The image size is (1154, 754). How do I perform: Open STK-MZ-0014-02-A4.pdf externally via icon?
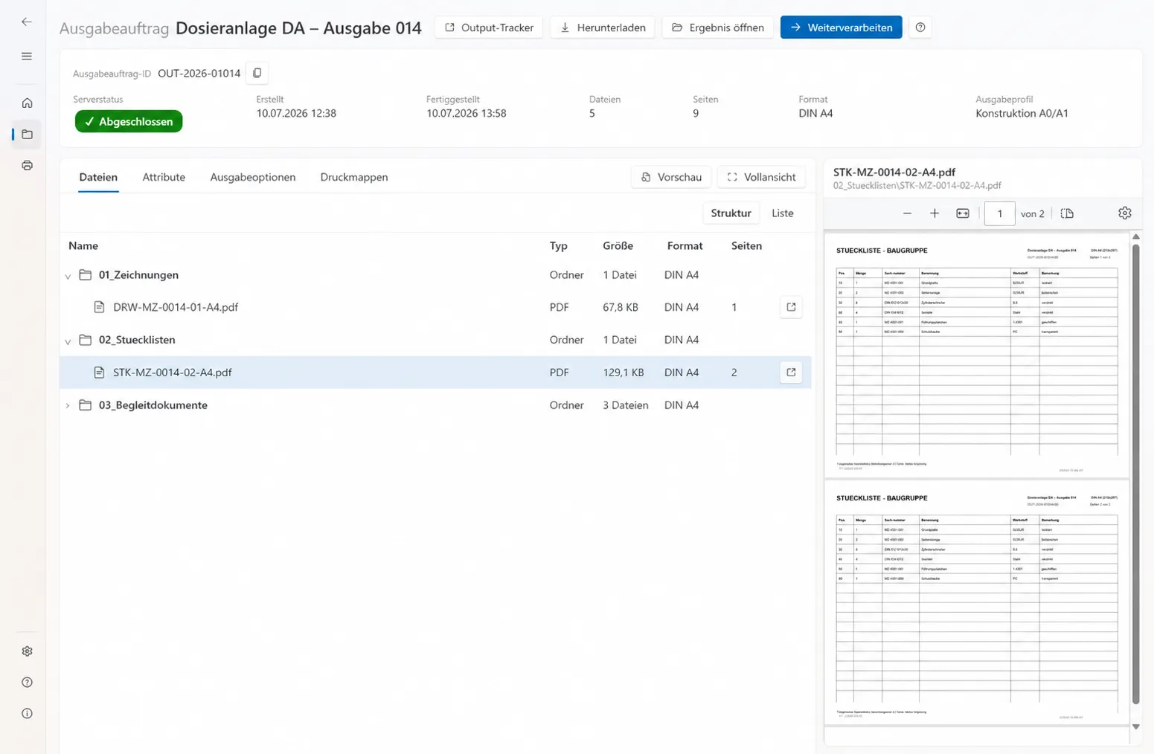tap(791, 373)
